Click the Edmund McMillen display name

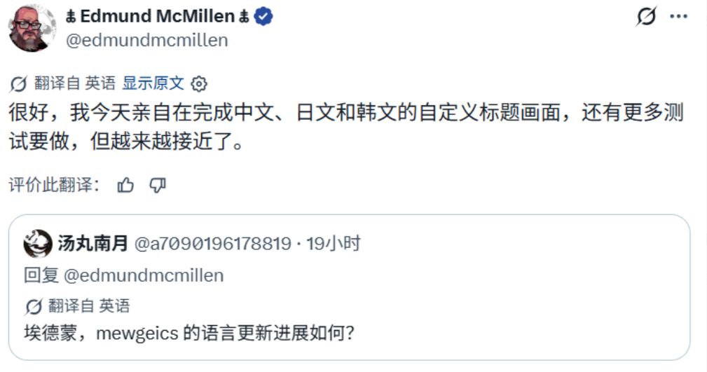(x=158, y=17)
